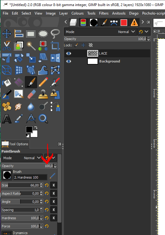The height and width of the screenshot is (235, 165).
Task: Select the Pencil tool
Action: point(43,82)
